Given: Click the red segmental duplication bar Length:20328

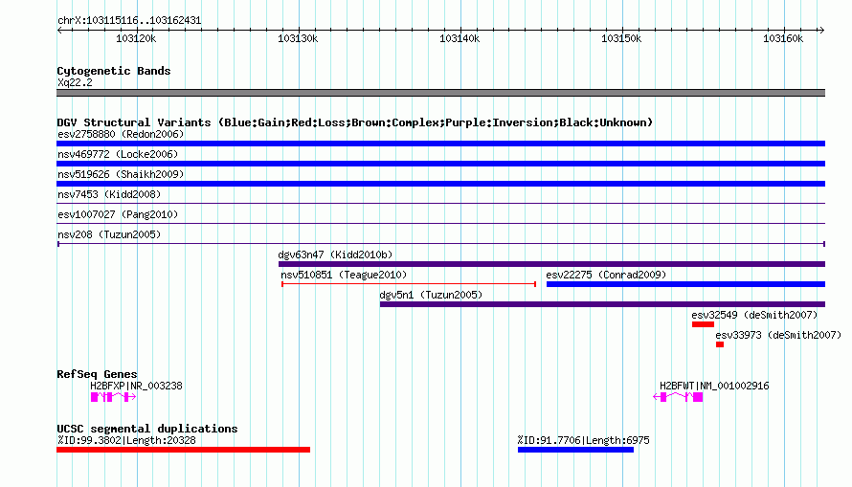Looking at the screenshot, I should (183, 450).
